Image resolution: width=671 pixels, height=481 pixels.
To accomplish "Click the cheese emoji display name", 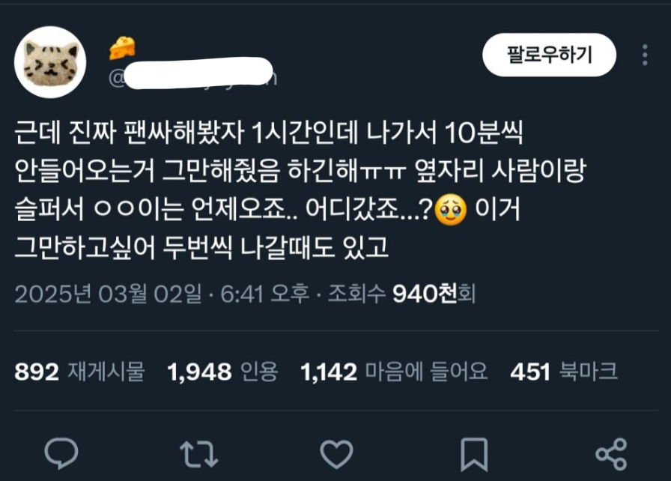I will click(x=122, y=47).
